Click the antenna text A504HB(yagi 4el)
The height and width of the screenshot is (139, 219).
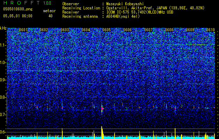[x=123, y=16]
